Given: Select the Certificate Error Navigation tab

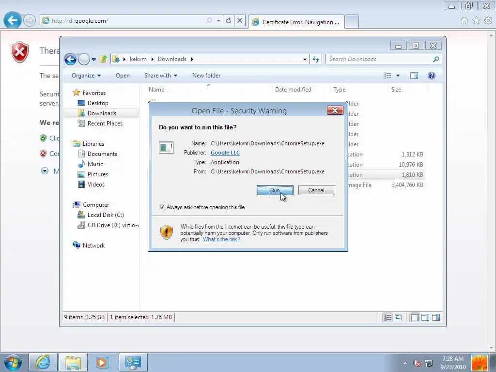Looking at the screenshot, I should [296, 22].
